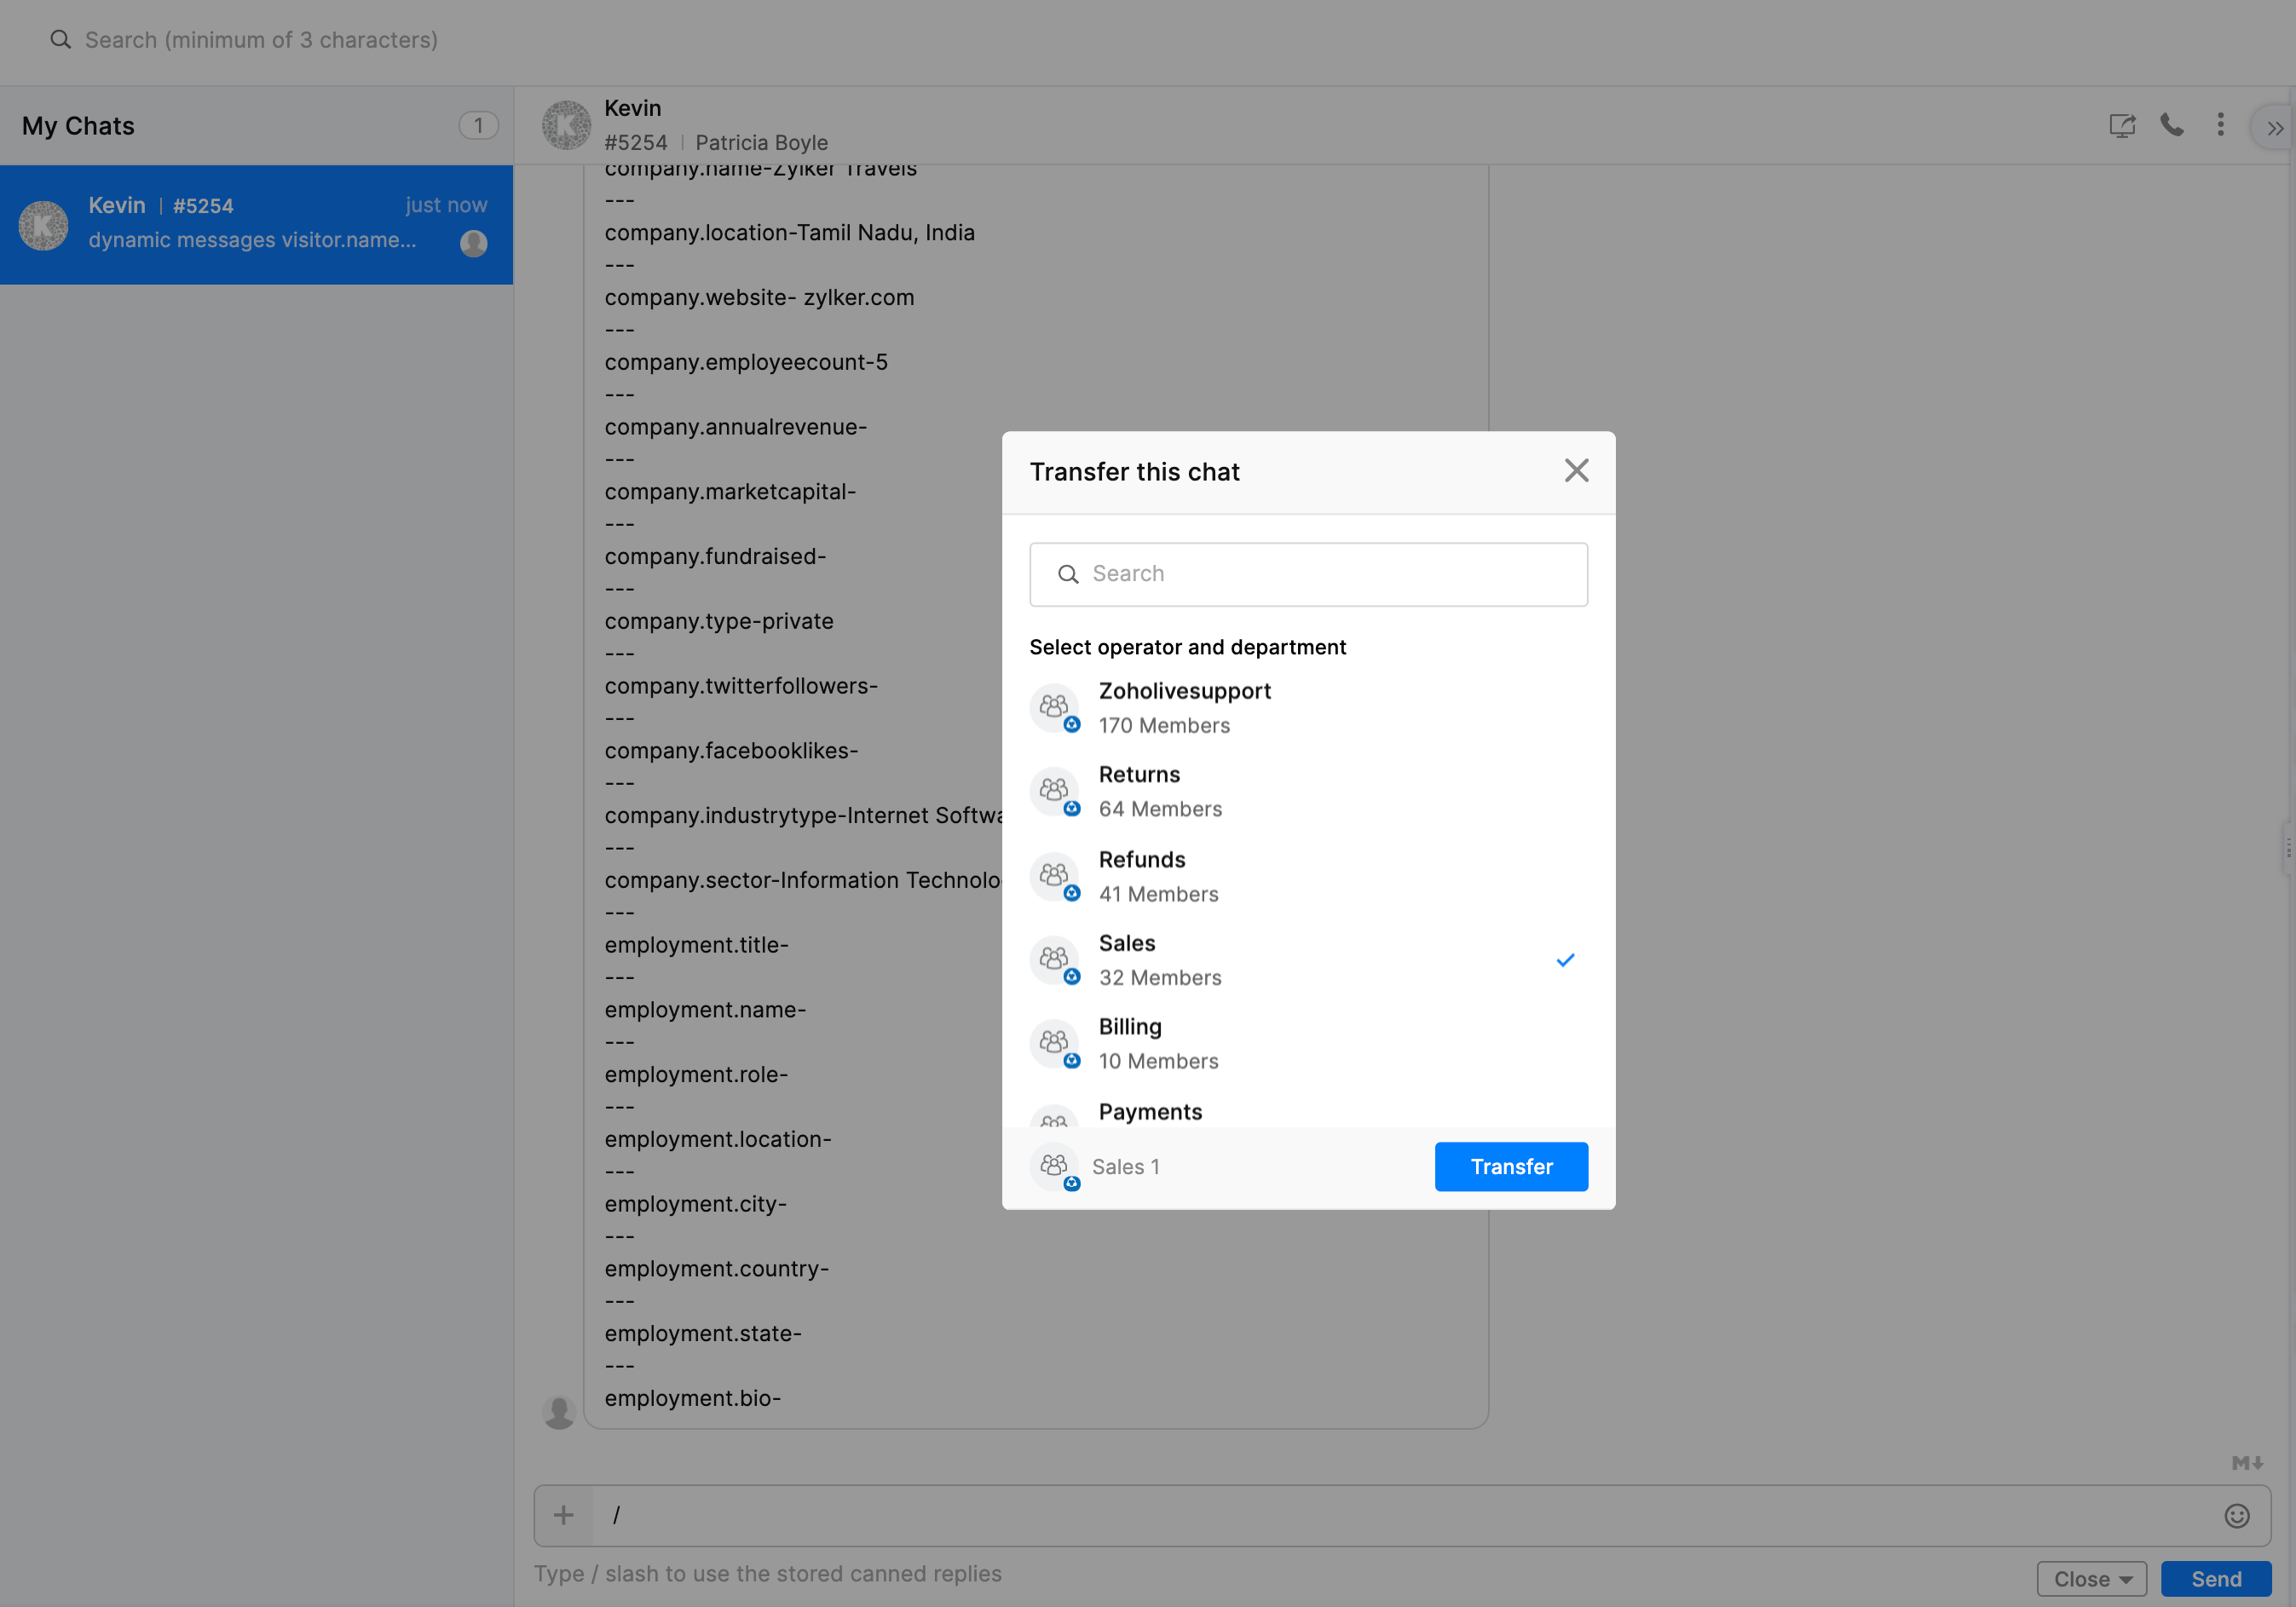The height and width of the screenshot is (1607, 2296).
Task: Close the Transfer this chat dialog
Action: click(x=1576, y=471)
